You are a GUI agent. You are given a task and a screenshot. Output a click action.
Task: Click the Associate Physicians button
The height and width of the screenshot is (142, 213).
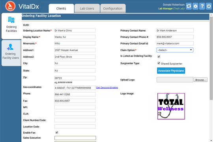click(x=171, y=71)
